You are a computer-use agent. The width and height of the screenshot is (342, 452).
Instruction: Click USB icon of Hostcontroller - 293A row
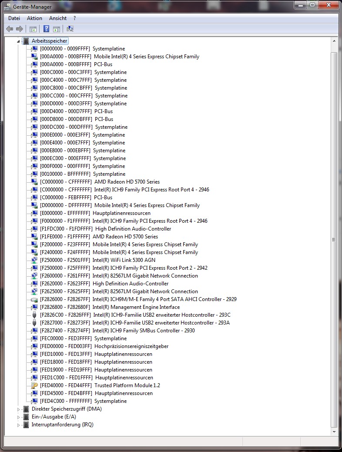click(34, 322)
